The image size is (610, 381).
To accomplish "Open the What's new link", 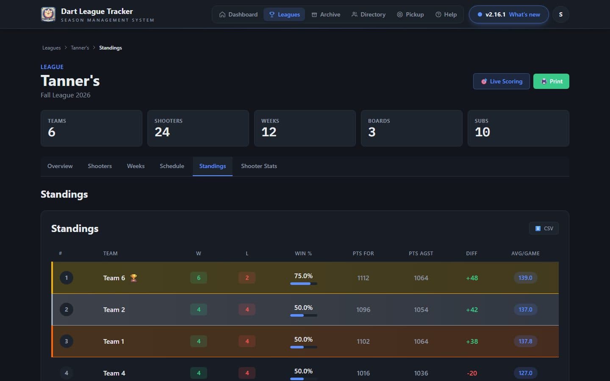I will point(524,14).
